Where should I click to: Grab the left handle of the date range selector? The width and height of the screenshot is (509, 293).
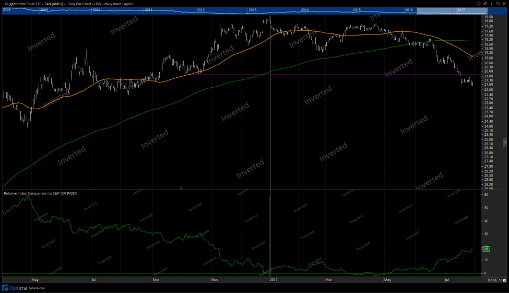(418, 11)
